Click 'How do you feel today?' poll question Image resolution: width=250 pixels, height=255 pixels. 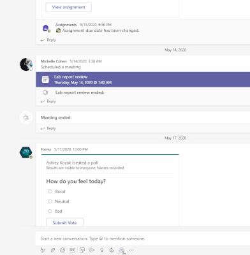click(76, 181)
